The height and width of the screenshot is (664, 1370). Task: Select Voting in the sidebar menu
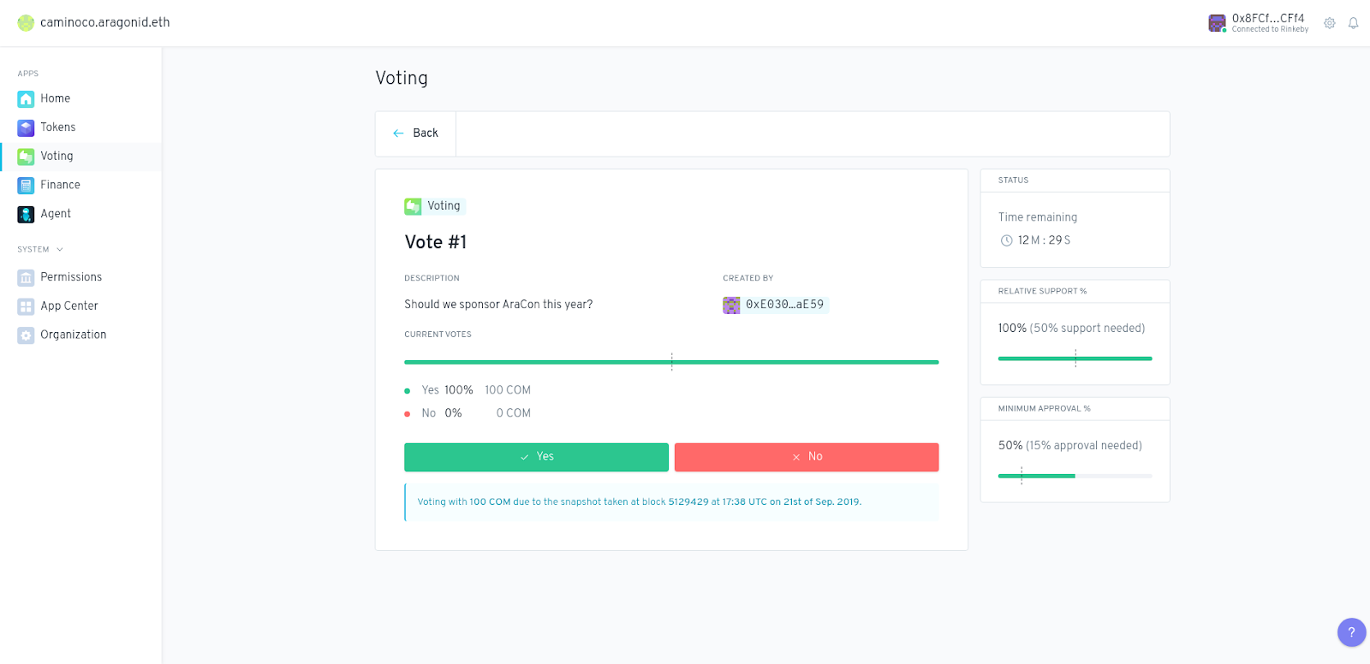(x=57, y=157)
